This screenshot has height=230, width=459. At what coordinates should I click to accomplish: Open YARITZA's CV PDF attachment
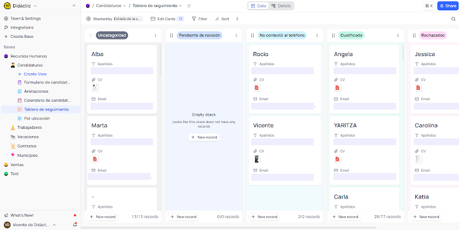337,159
